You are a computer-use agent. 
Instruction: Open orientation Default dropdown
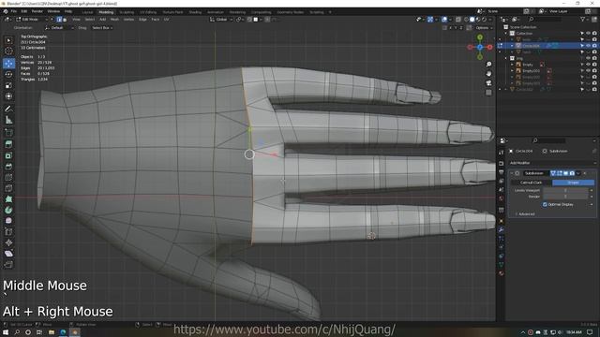(x=59, y=28)
